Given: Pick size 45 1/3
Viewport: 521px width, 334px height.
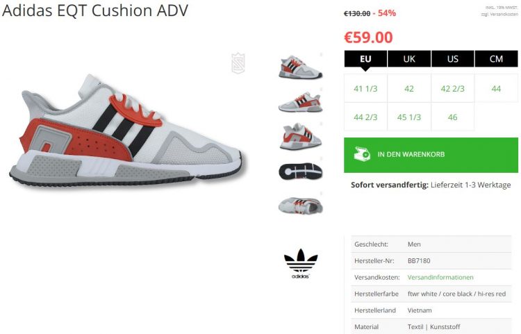Looking at the screenshot, I should pyautogui.click(x=409, y=117).
